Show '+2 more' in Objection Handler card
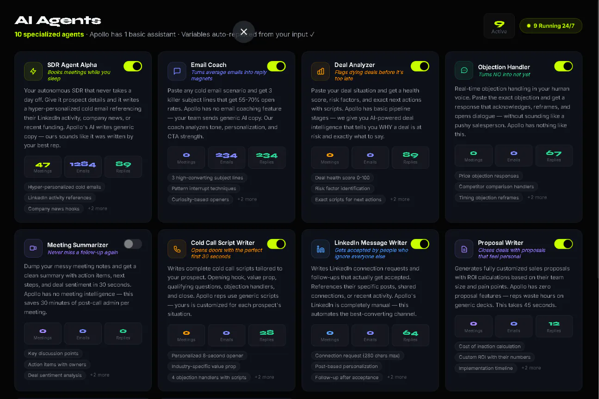Image resolution: width=599 pixels, height=399 pixels. (537, 197)
